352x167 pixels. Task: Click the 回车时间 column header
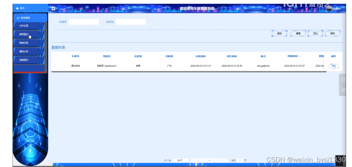tap(232, 57)
